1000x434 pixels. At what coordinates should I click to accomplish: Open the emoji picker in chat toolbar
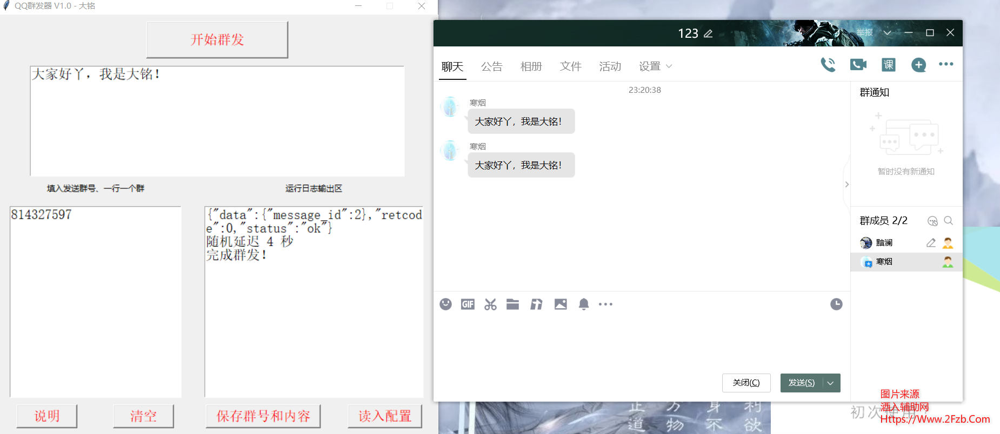click(x=445, y=304)
